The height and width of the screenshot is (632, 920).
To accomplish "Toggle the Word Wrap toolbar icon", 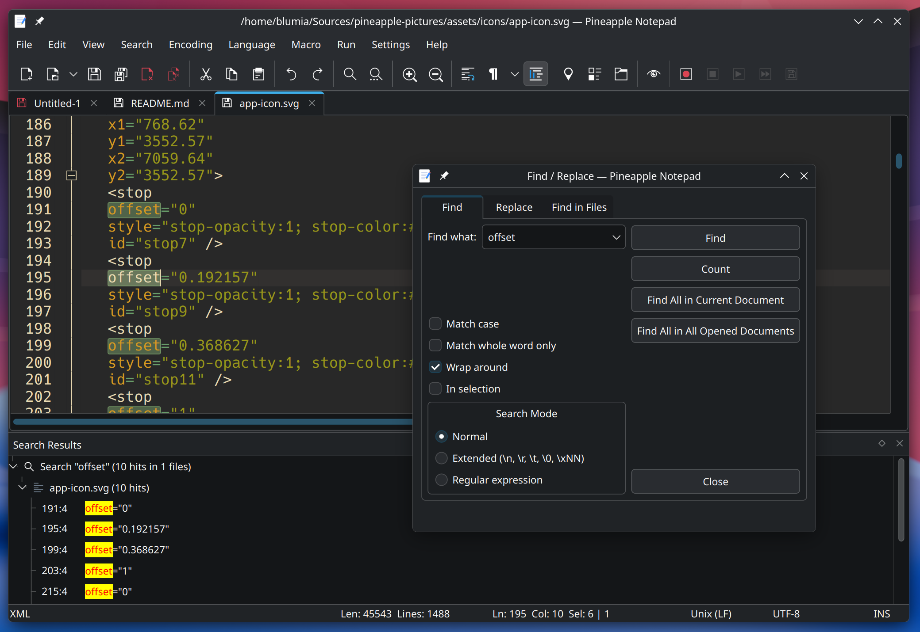I will point(468,74).
